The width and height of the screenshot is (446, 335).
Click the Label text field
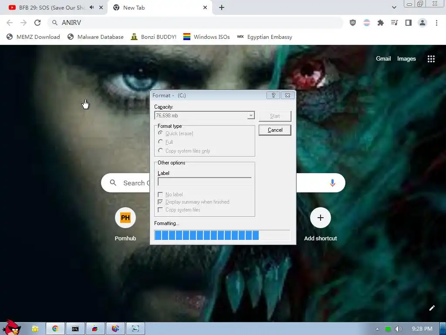coord(205,181)
